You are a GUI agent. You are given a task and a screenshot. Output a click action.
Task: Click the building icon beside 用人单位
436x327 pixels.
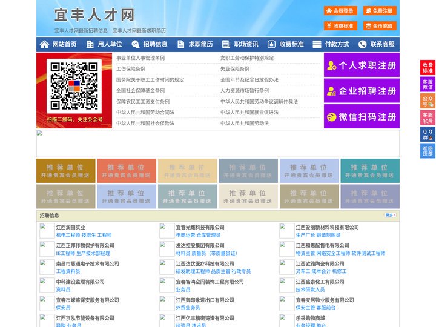(x=90, y=44)
